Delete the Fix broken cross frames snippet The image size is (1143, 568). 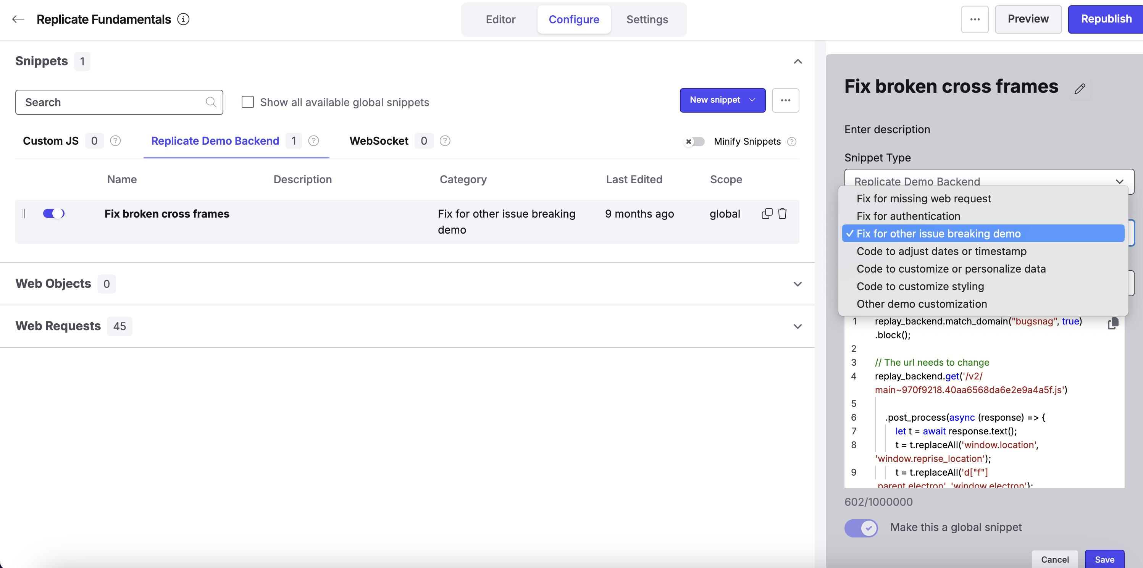(x=782, y=213)
